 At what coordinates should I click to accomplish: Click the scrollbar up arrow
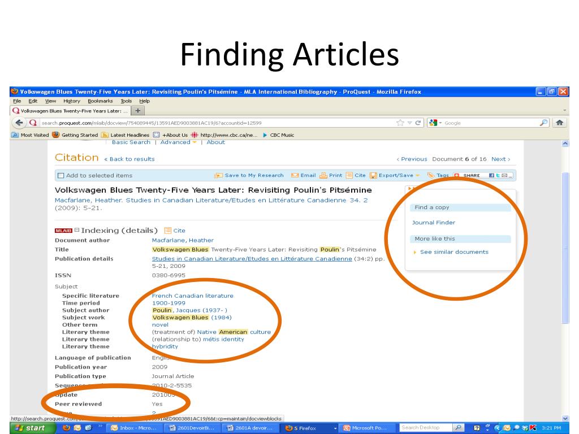565,144
